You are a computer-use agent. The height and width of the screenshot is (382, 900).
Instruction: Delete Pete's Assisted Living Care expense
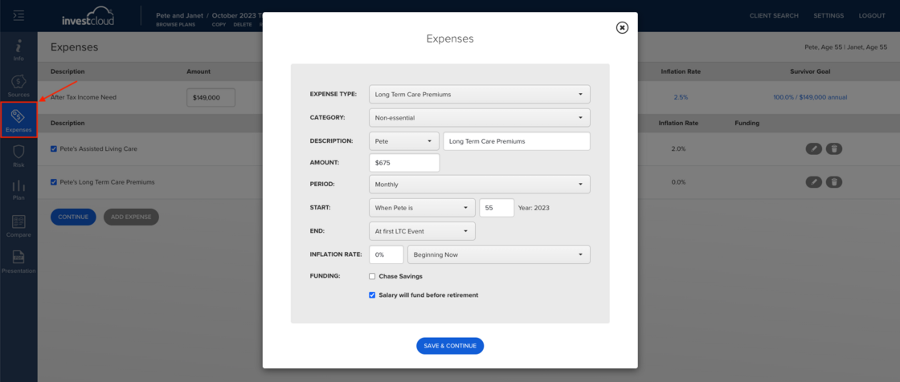point(834,148)
